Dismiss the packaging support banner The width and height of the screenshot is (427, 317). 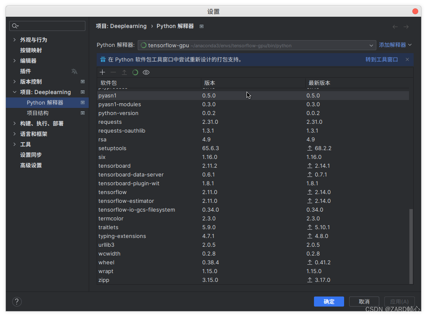click(x=407, y=59)
